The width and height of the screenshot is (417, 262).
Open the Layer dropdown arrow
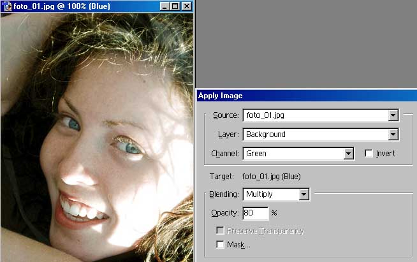pos(393,135)
